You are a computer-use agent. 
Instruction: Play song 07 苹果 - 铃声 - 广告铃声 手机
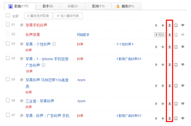click(156, 118)
